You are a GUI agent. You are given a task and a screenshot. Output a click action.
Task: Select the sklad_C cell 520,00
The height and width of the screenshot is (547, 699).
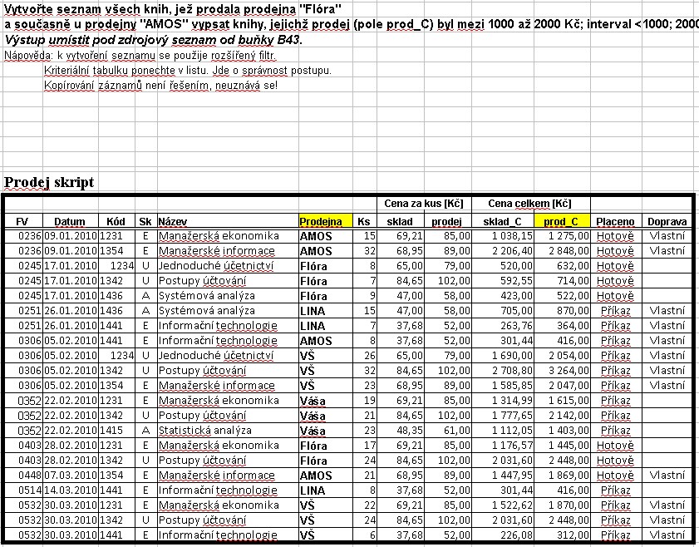[x=502, y=266]
